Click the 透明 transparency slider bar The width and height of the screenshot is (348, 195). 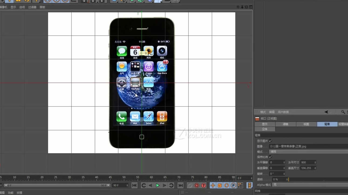click(318, 179)
